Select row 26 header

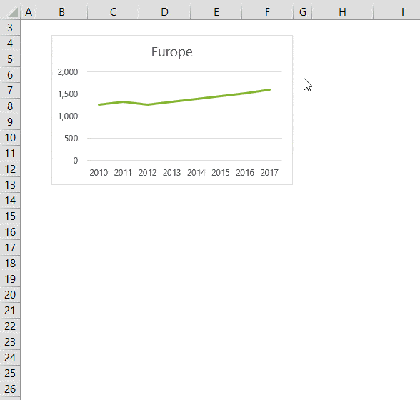pyautogui.click(x=10, y=389)
